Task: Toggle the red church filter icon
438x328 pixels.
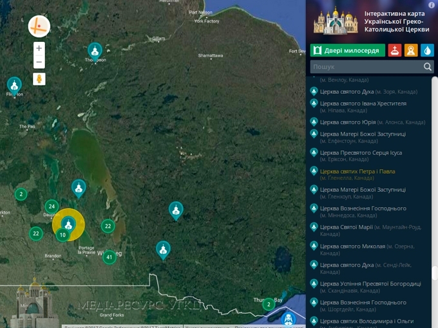Action: pos(394,50)
